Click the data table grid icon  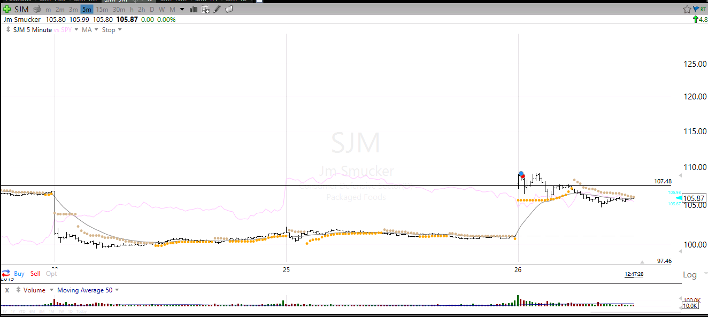(205, 10)
